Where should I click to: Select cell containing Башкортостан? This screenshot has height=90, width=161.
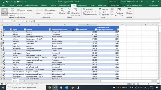click(39, 41)
